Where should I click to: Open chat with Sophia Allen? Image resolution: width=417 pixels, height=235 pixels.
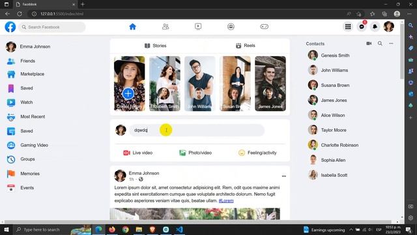point(326,160)
